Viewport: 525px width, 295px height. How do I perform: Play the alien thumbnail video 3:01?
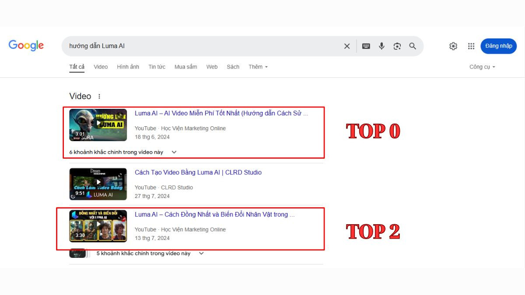pyautogui.click(x=98, y=125)
